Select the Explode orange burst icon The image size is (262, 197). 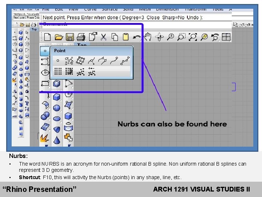point(44,138)
